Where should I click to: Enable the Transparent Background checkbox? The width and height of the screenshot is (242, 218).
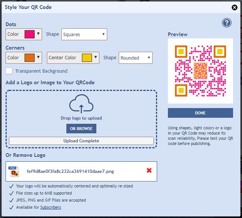[x=9, y=71]
